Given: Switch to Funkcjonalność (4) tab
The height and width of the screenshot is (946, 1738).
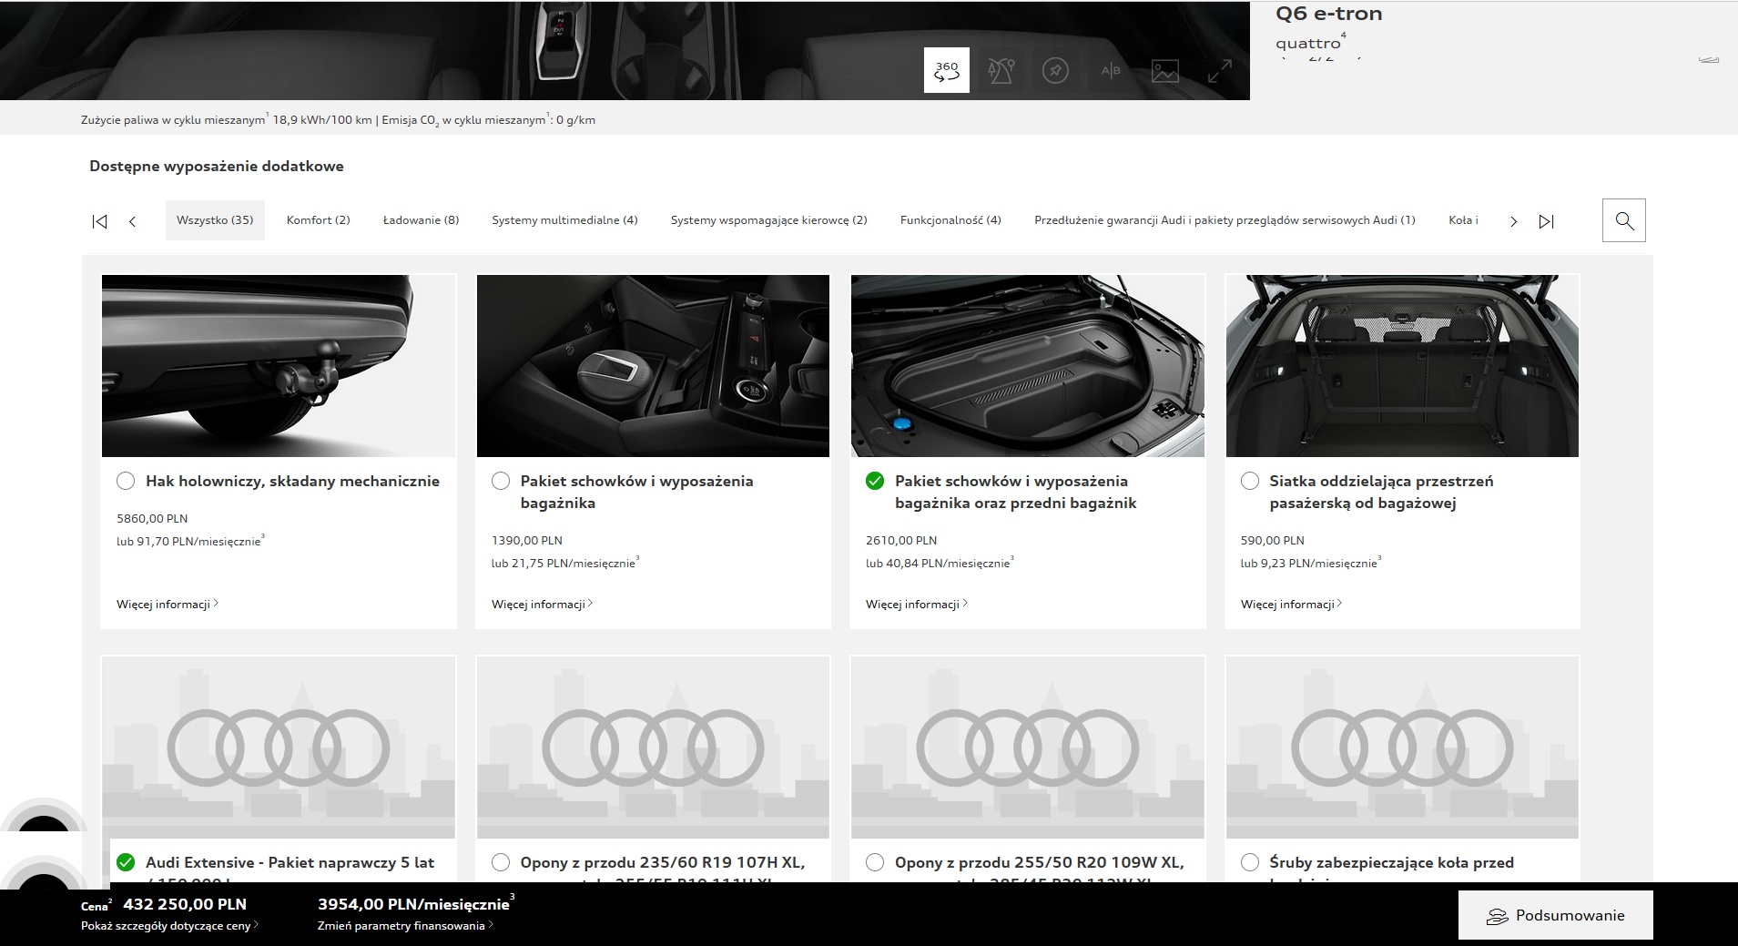Looking at the screenshot, I should pyautogui.click(x=950, y=220).
